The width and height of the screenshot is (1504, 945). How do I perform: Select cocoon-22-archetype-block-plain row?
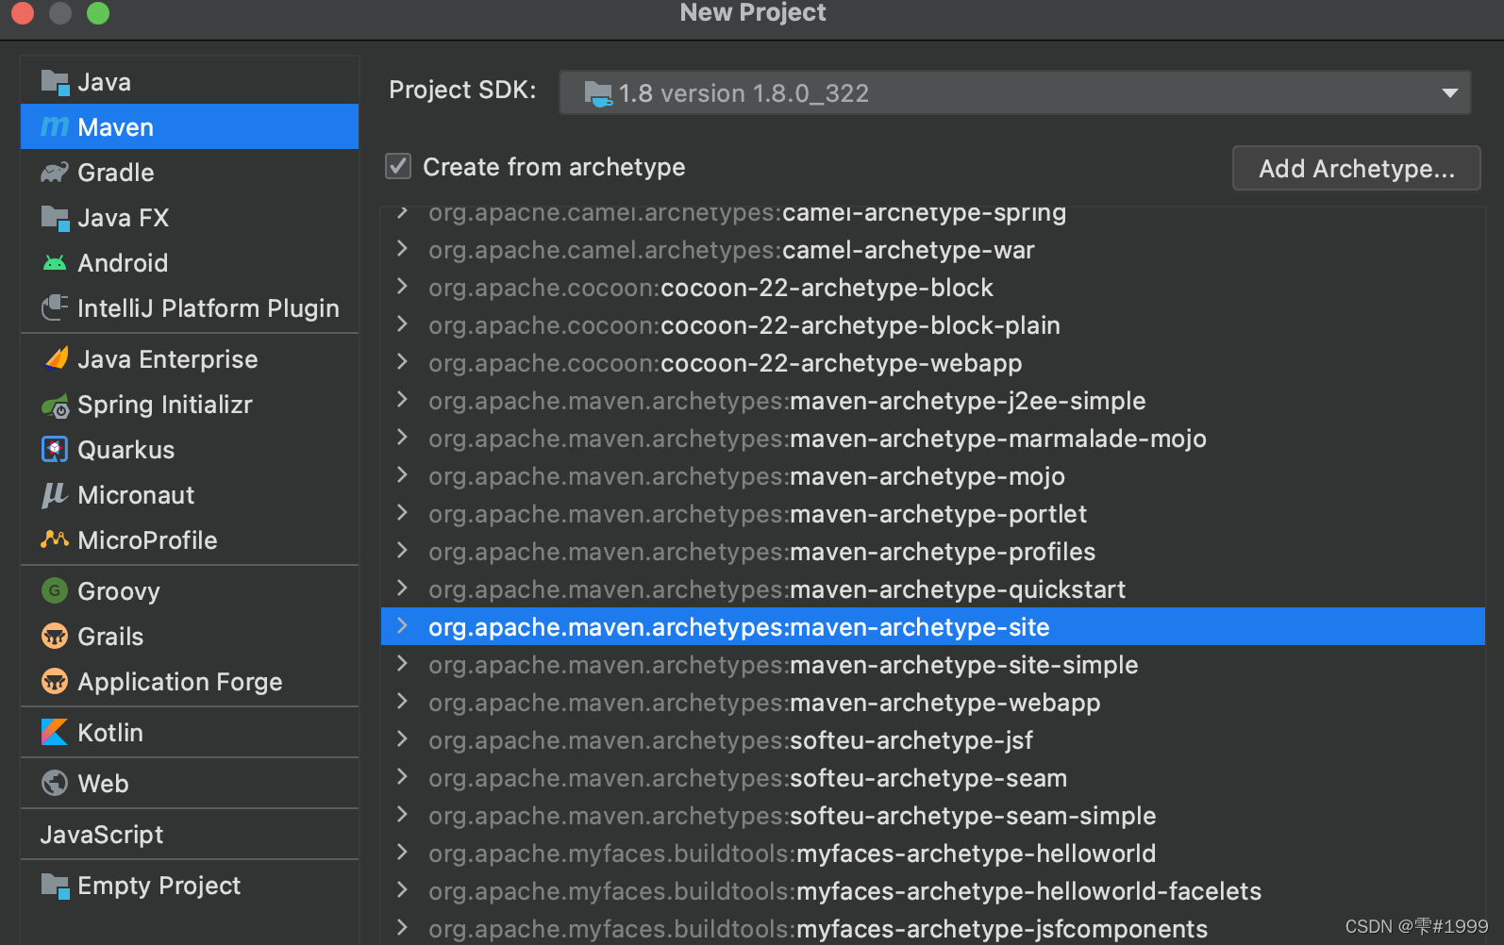[x=932, y=324]
